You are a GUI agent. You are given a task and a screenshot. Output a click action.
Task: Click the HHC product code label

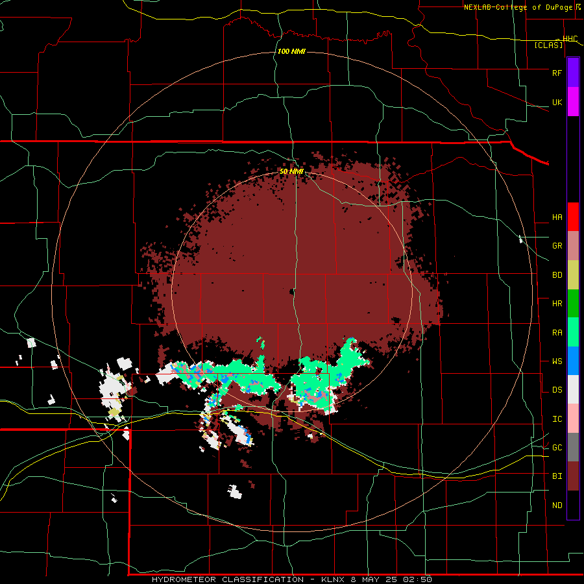570,39
